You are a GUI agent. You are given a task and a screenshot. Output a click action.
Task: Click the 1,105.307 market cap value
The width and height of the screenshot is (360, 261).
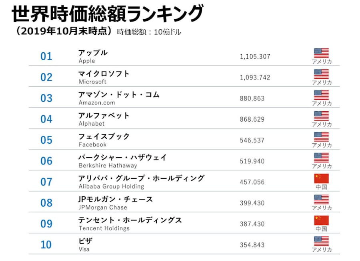[255, 57]
